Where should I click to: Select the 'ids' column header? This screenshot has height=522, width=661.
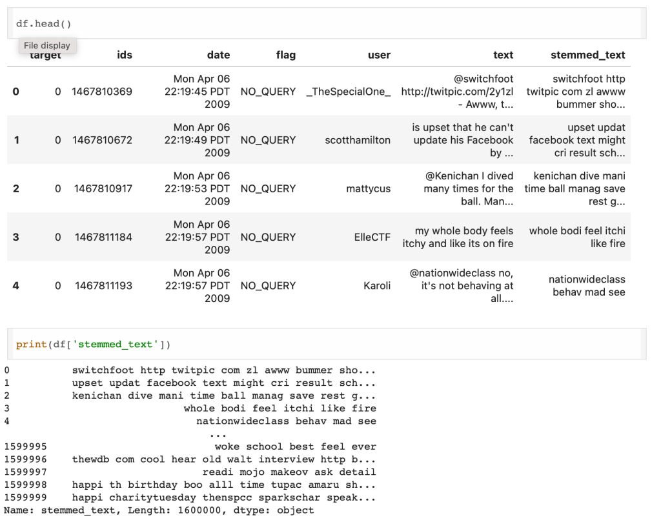point(125,55)
